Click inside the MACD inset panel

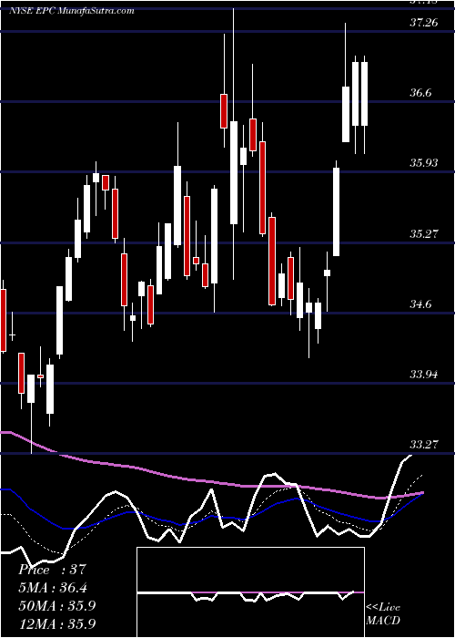pos(250,592)
